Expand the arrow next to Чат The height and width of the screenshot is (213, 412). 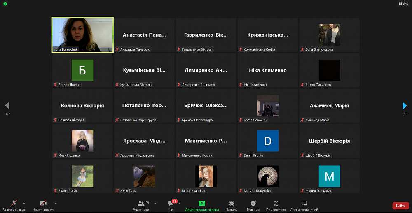[180, 203]
